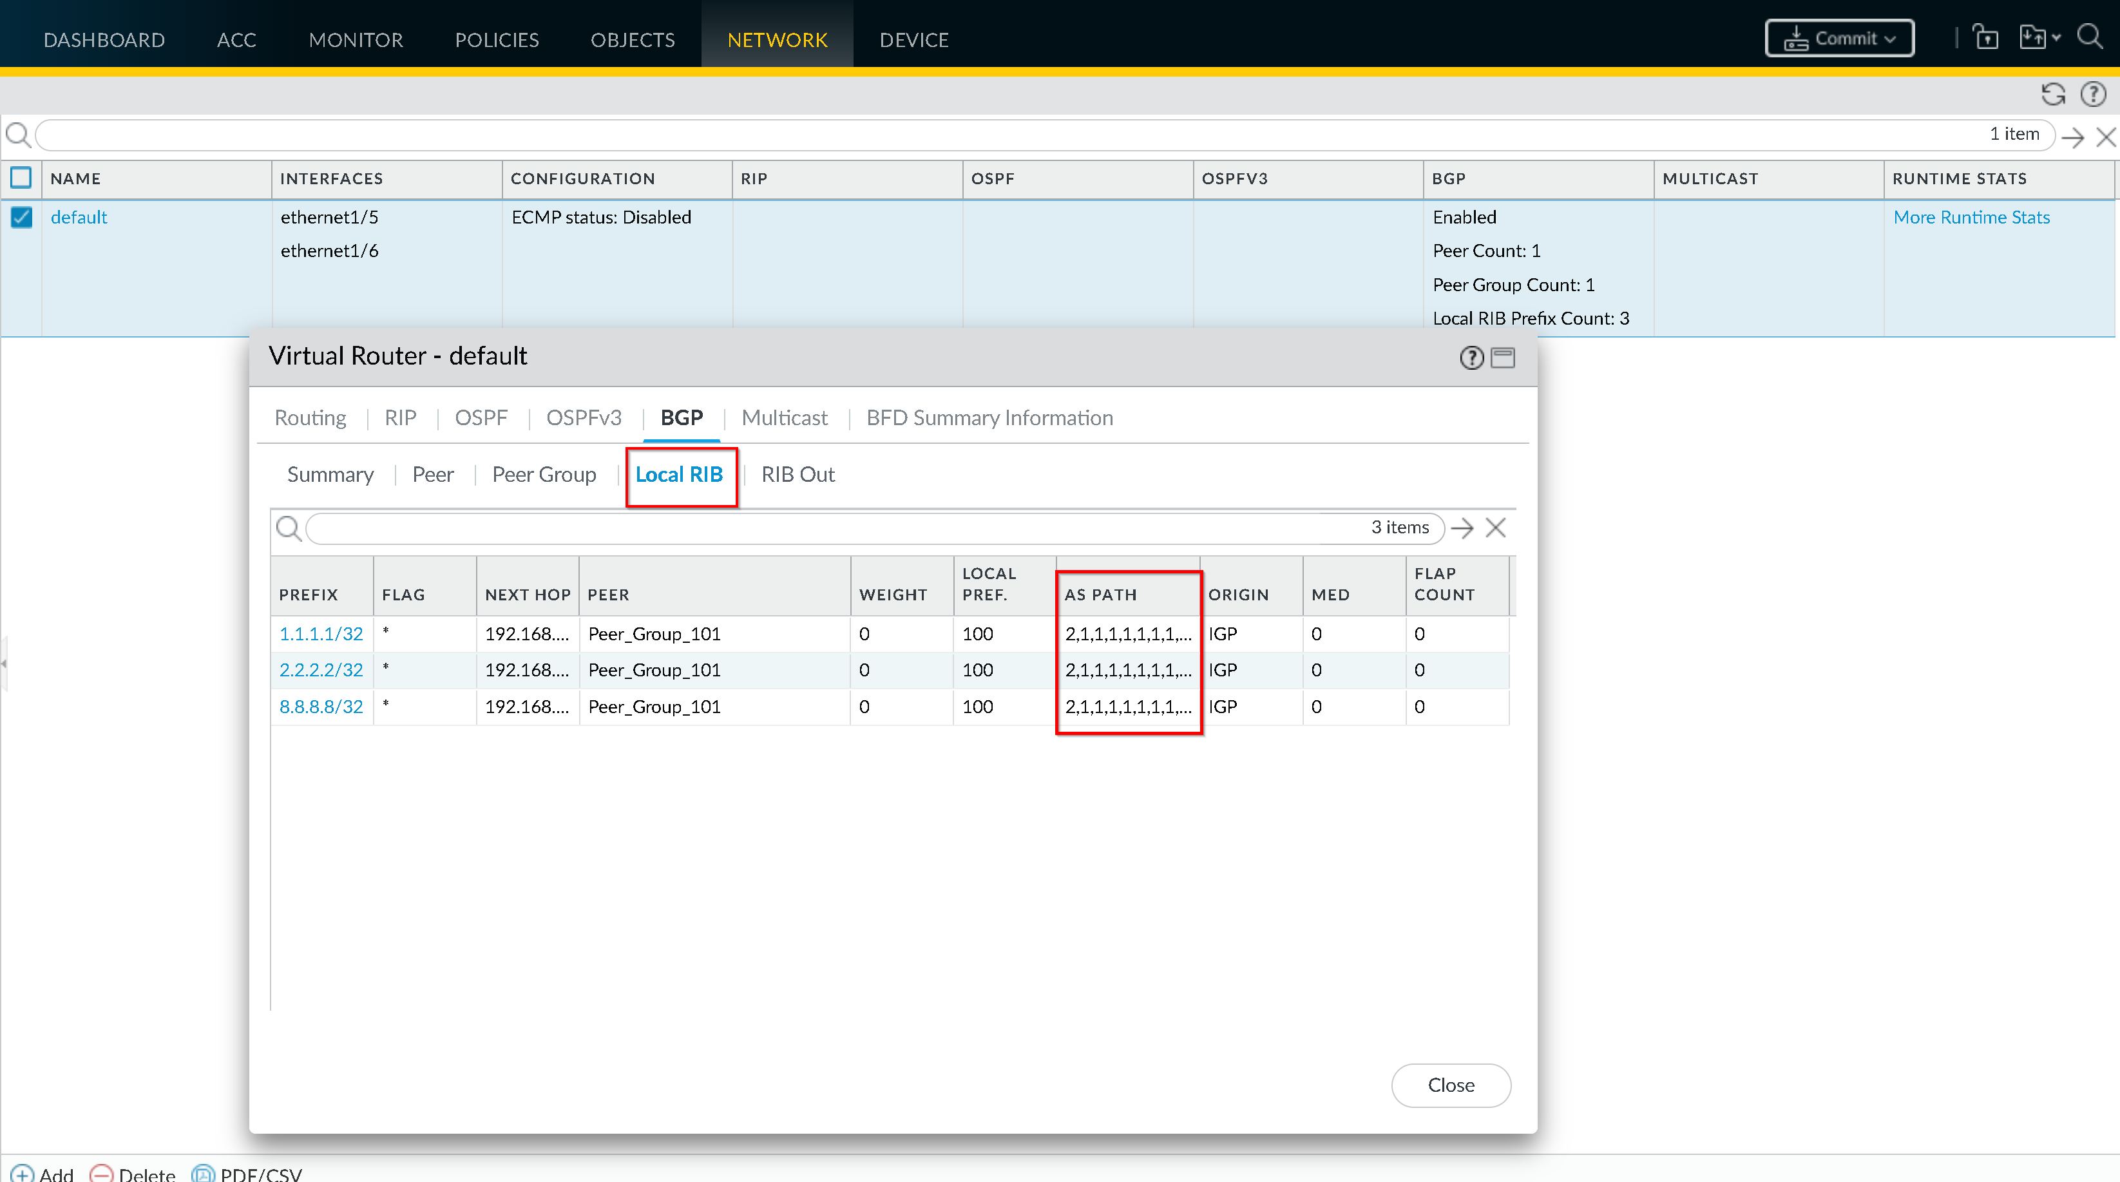The height and width of the screenshot is (1182, 2120).
Task: Sort by the AS PATH column header
Action: 1100,595
